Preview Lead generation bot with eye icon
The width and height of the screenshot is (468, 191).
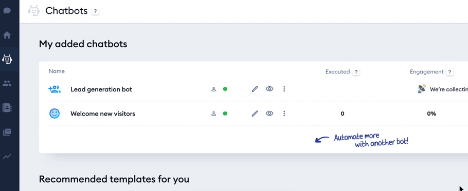[269, 89]
